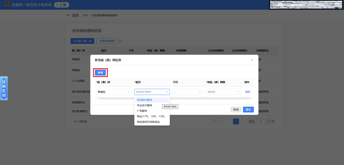The height and width of the screenshot is (165, 344).
Task: Select 商业(17%、16%、13%) option
Action: point(151,116)
